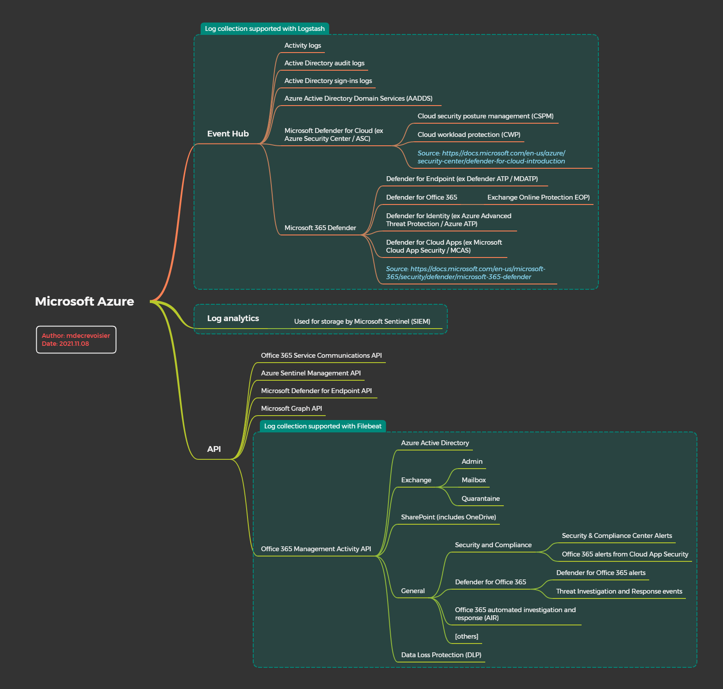Select Security and Compliance node
The height and width of the screenshot is (689, 723).
click(493, 545)
